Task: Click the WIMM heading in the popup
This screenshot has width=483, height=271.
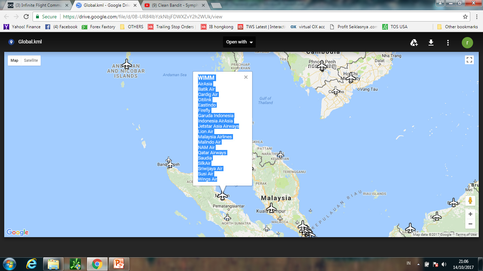Action: click(206, 78)
